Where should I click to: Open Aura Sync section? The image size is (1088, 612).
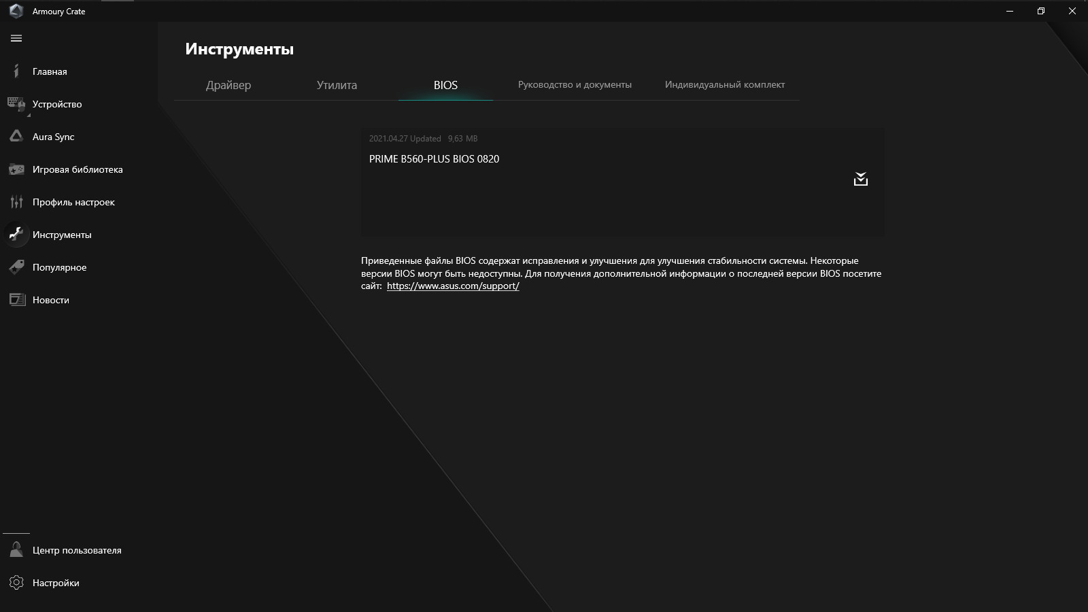tap(53, 137)
